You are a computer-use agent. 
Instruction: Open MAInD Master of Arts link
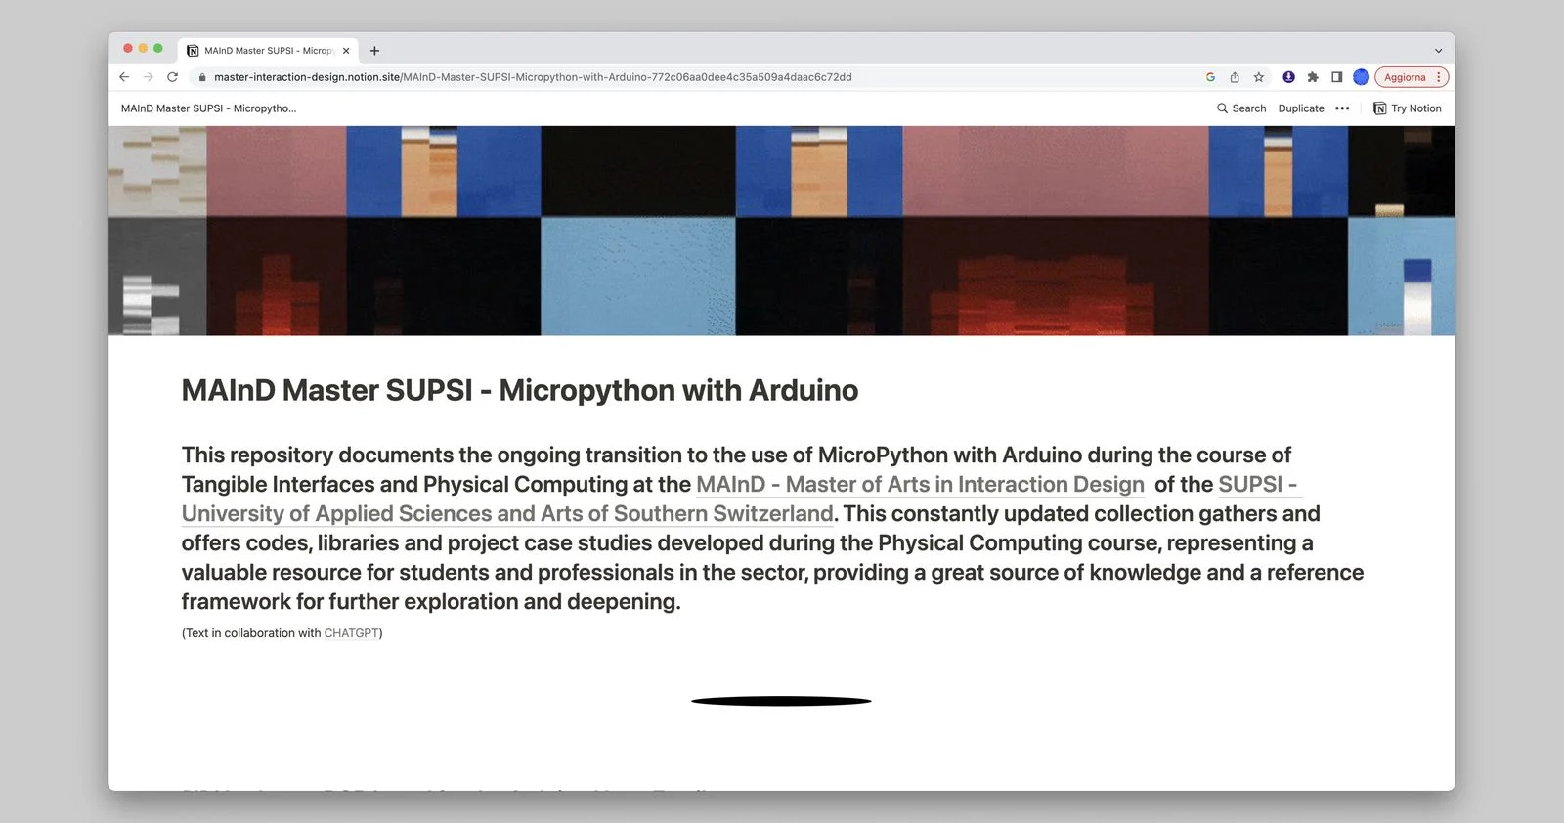pyautogui.click(x=919, y=485)
